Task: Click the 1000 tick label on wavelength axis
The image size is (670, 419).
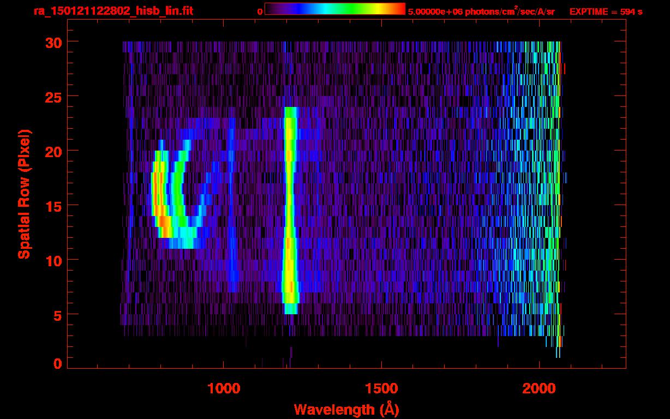Action: [x=223, y=388]
